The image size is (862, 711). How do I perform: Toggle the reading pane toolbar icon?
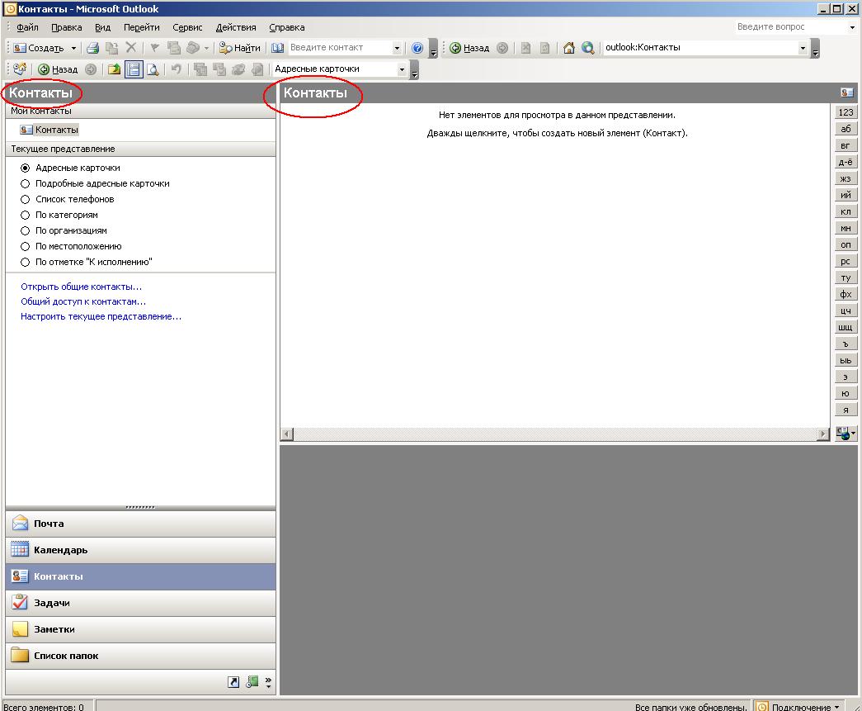click(134, 69)
